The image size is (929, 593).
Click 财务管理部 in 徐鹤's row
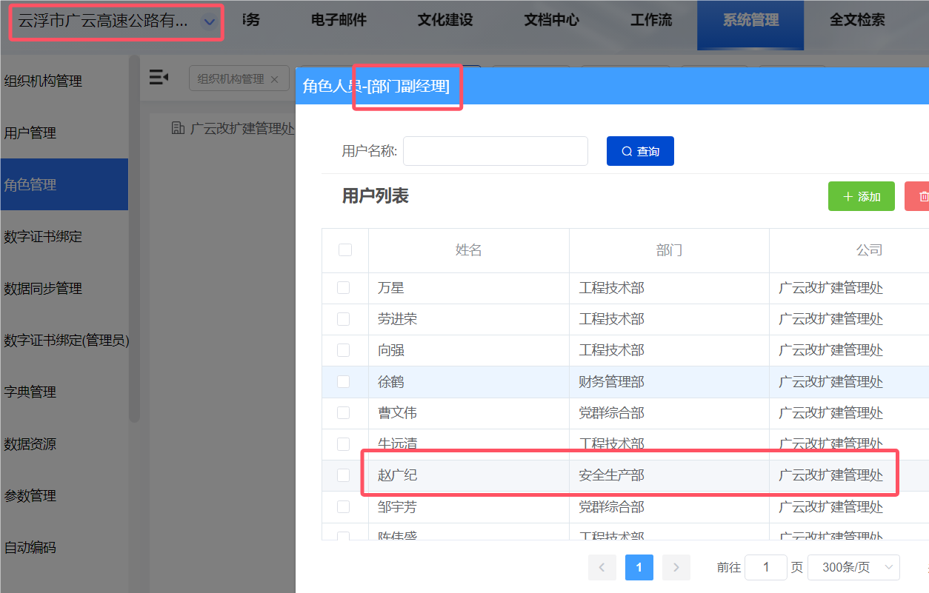(x=611, y=382)
